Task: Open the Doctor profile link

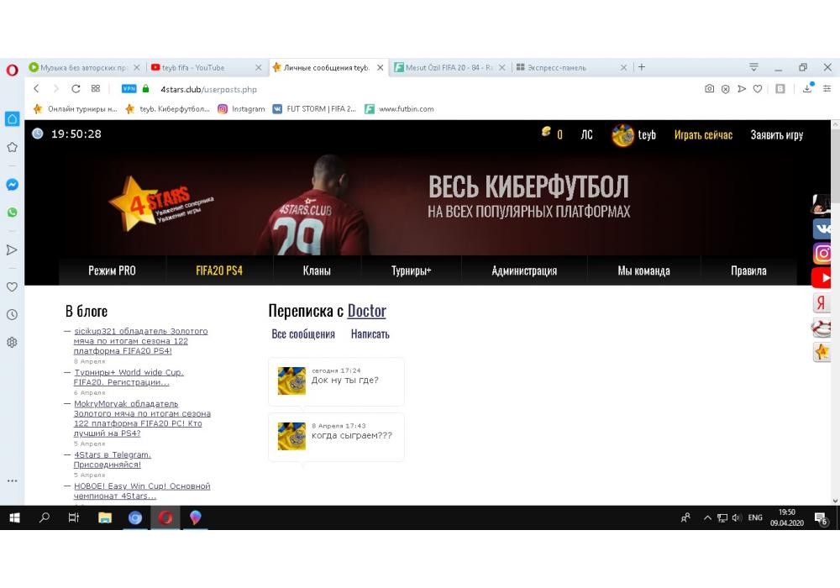Action: (366, 311)
